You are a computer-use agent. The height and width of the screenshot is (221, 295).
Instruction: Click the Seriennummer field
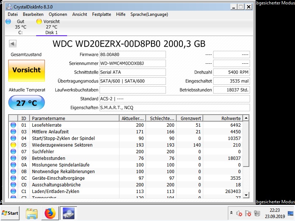[133, 63]
